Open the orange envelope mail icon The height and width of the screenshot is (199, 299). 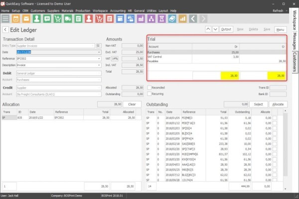click(26, 19)
